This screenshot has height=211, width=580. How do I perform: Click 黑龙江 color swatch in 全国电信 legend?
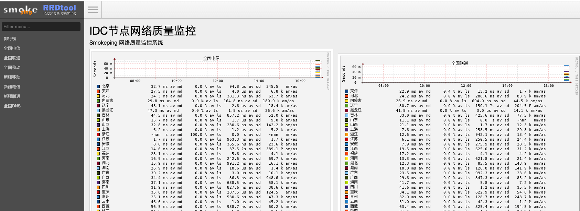point(98,110)
